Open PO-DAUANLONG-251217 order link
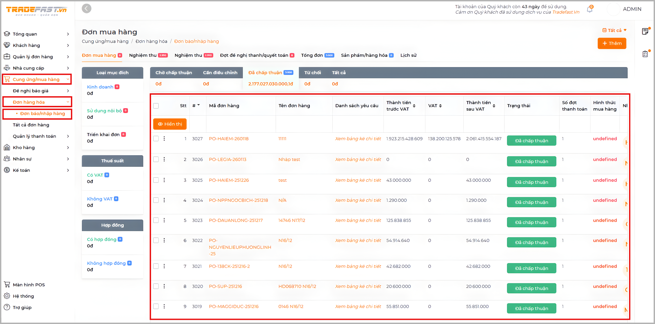The image size is (655, 324). pos(236,220)
